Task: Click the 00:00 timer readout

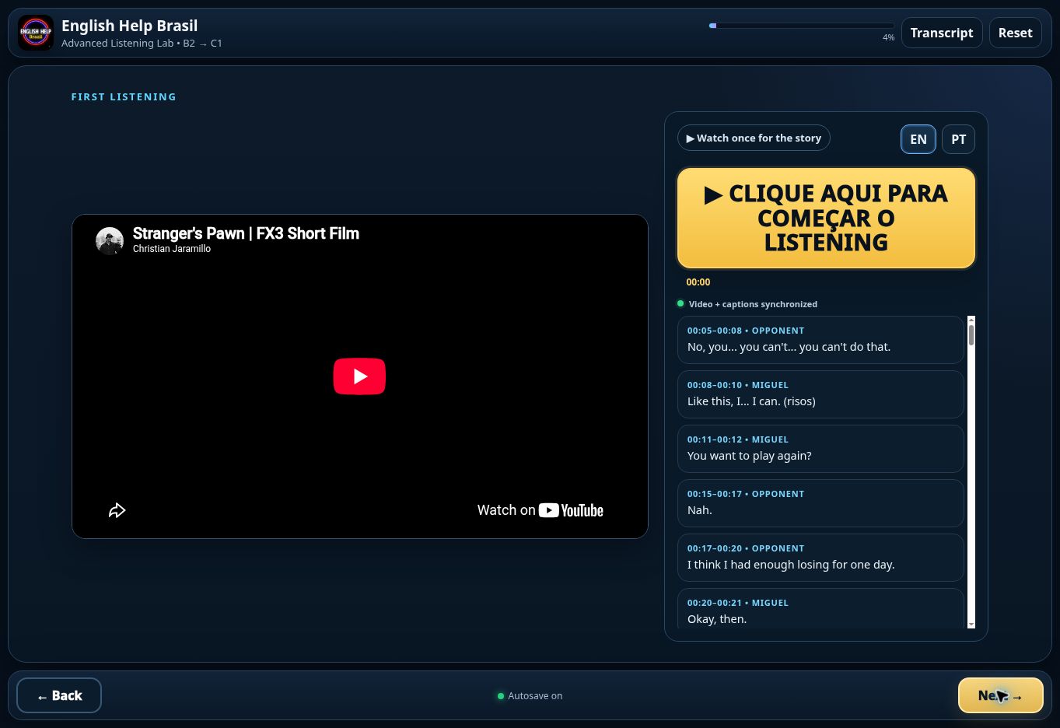Action: point(698,282)
